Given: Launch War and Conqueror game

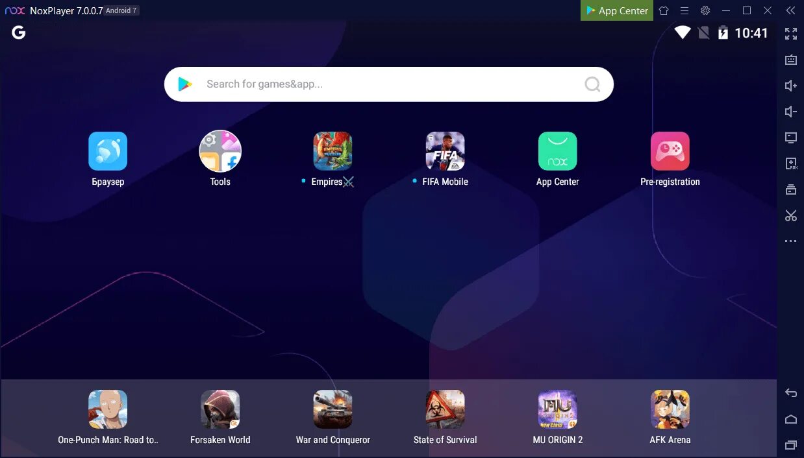Looking at the screenshot, I should [x=333, y=409].
